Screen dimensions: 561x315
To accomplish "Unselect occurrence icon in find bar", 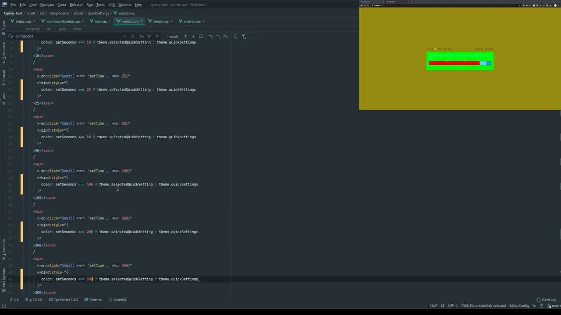I will (x=218, y=36).
